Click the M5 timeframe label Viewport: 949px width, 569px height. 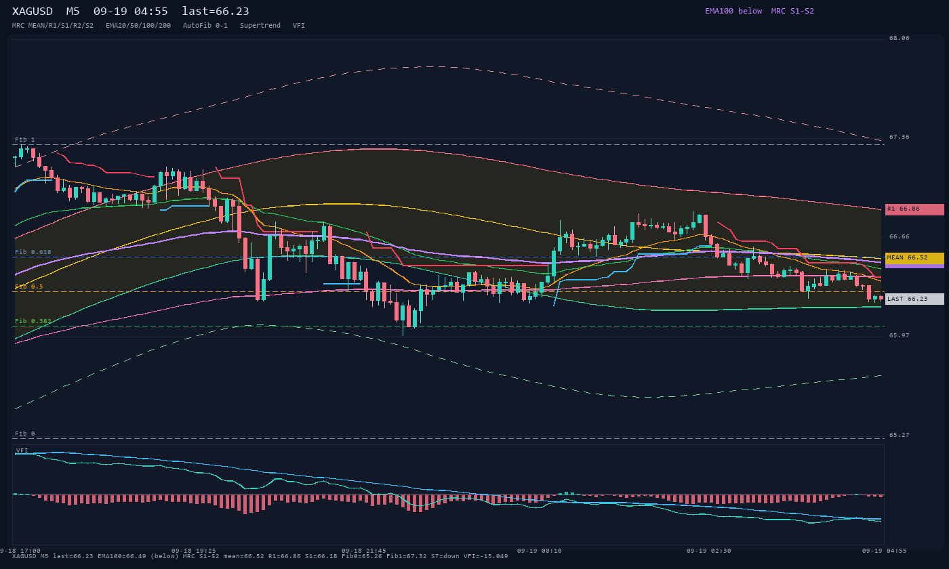click(x=73, y=11)
